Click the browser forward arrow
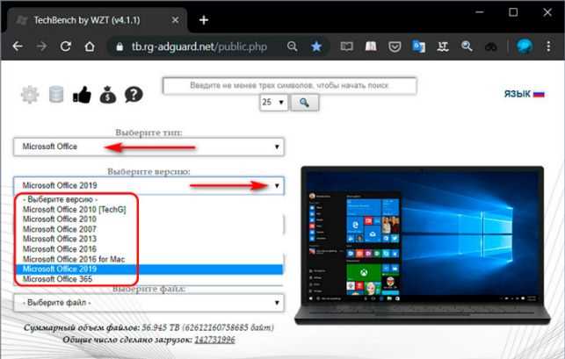Viewport: 565px width, 359px height. [x=42, y=47]
